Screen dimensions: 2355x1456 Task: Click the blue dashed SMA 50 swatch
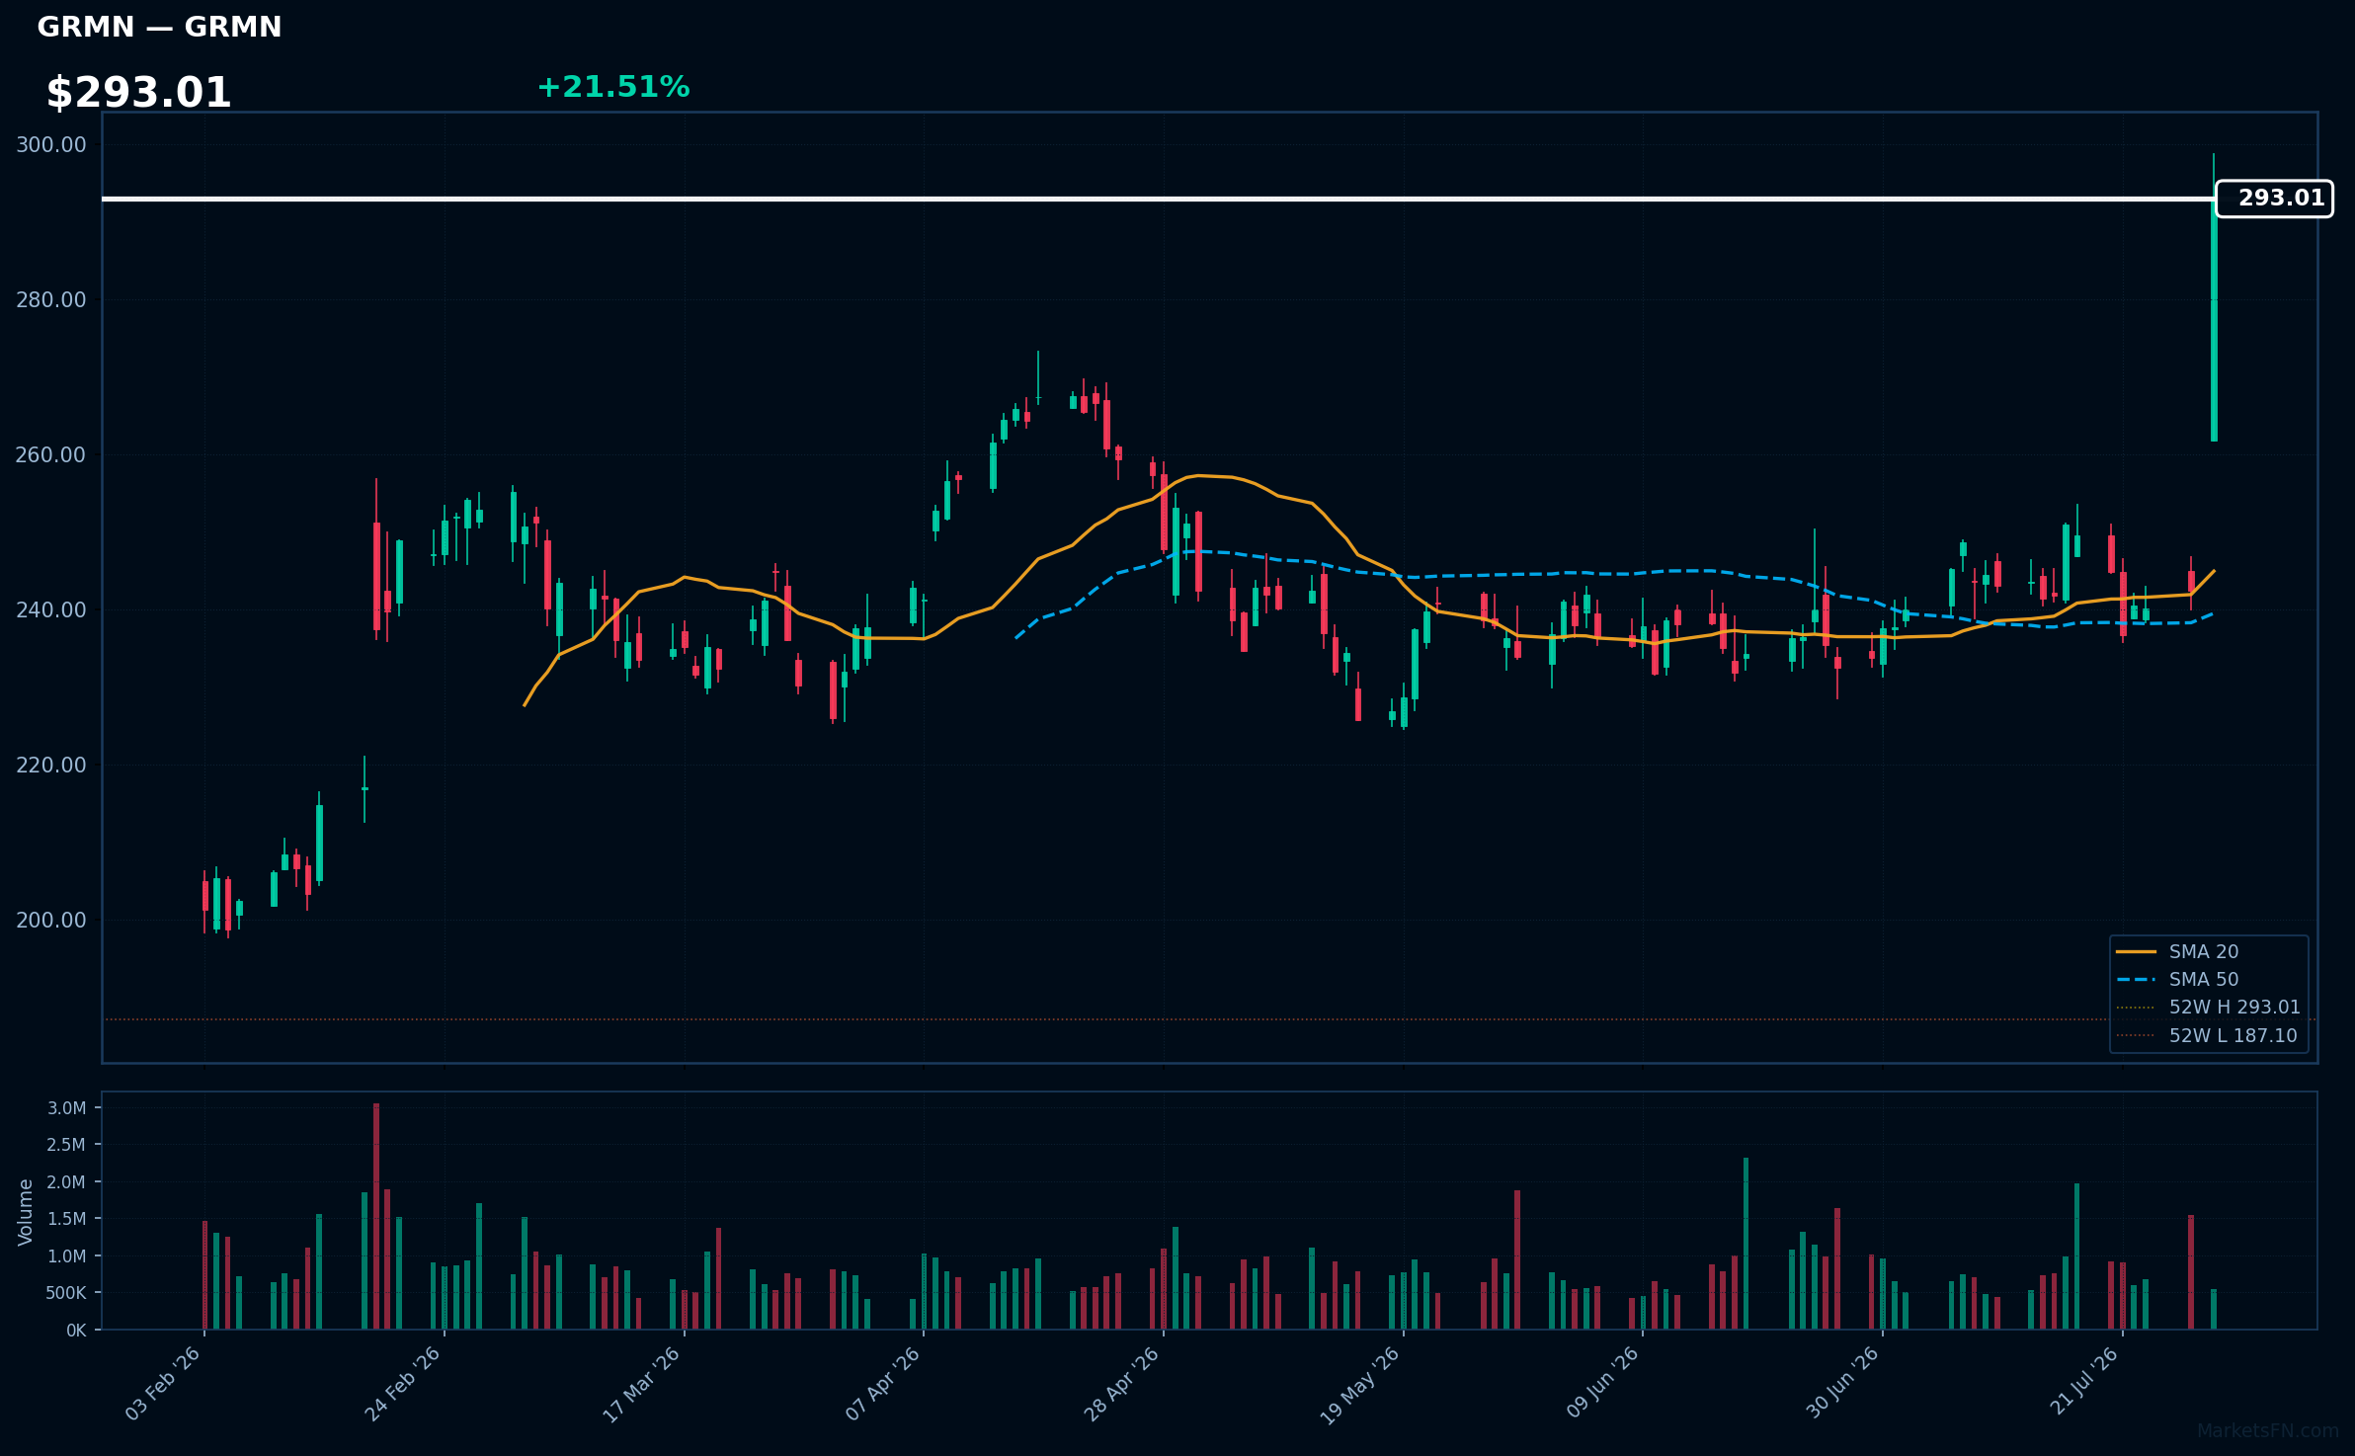[2136, 980]
